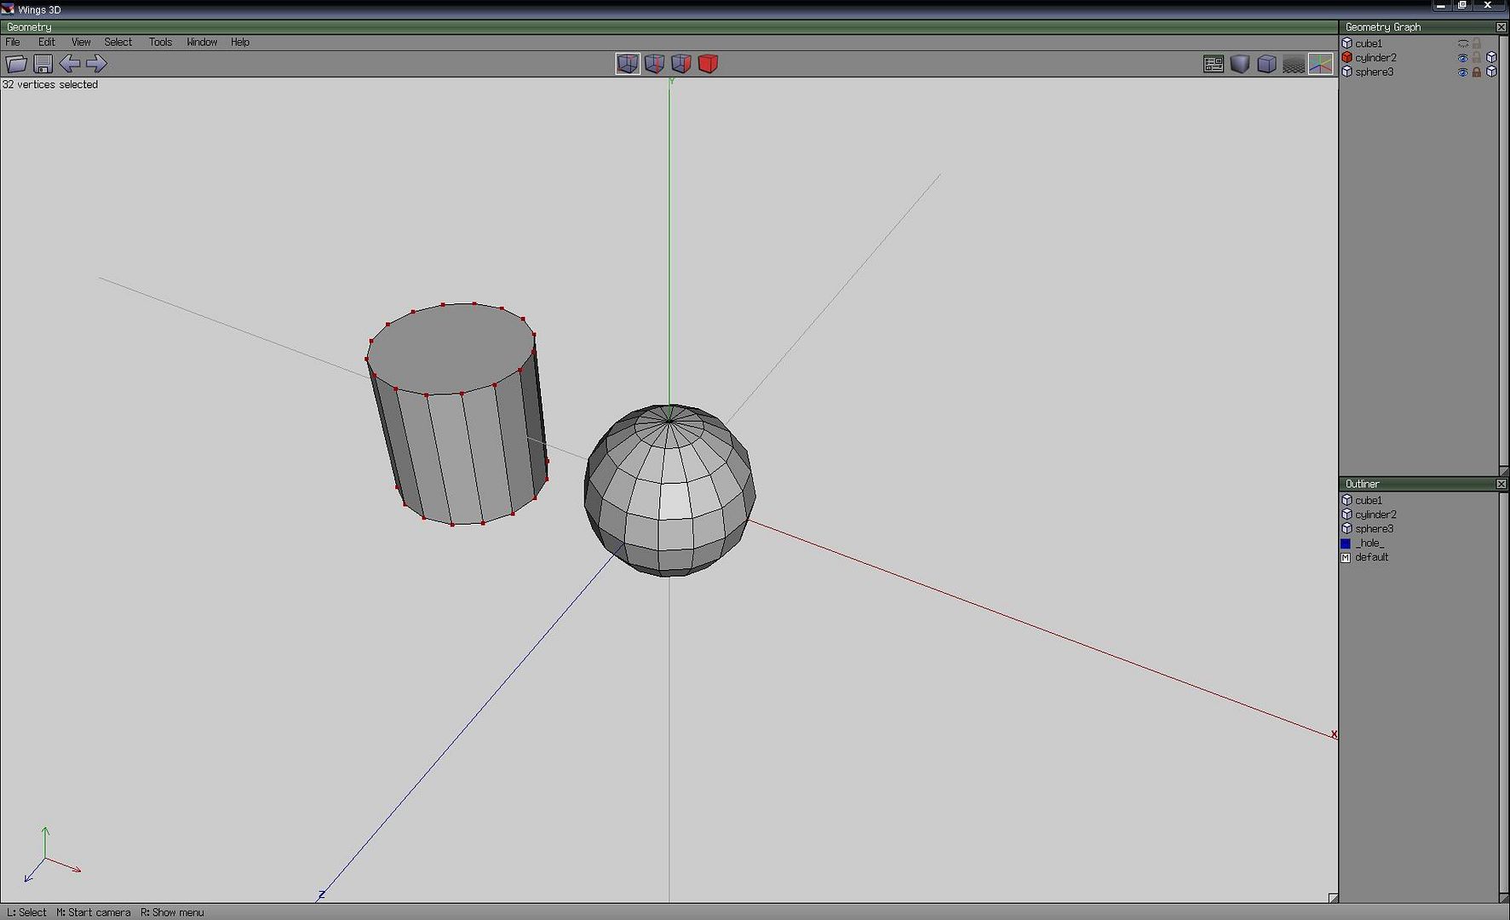
Task: Select cube1 entry in Outliner
Action: point(1369,501)
